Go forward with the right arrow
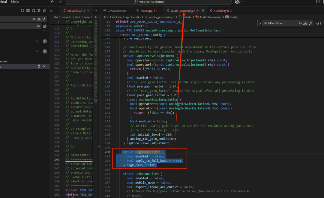The height and width of the screenshot is (198, 324). coord(60,2)
